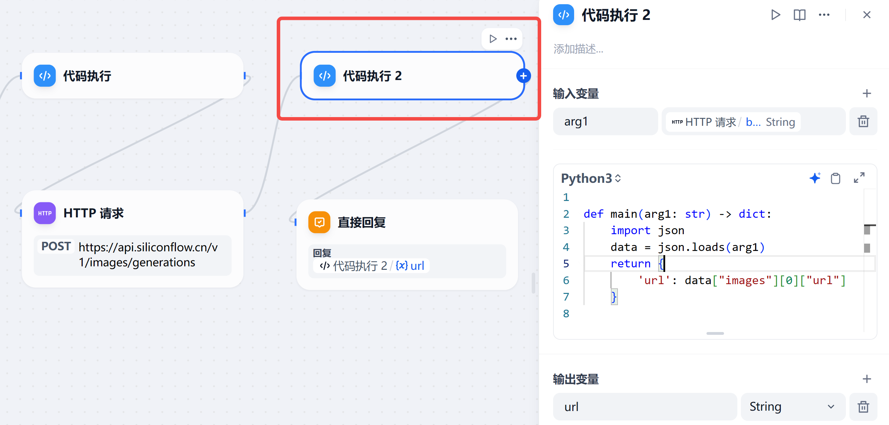This screenshot has height=425, width=889.
Task: Delete the arg1 input variable
Action: [863, 122]
